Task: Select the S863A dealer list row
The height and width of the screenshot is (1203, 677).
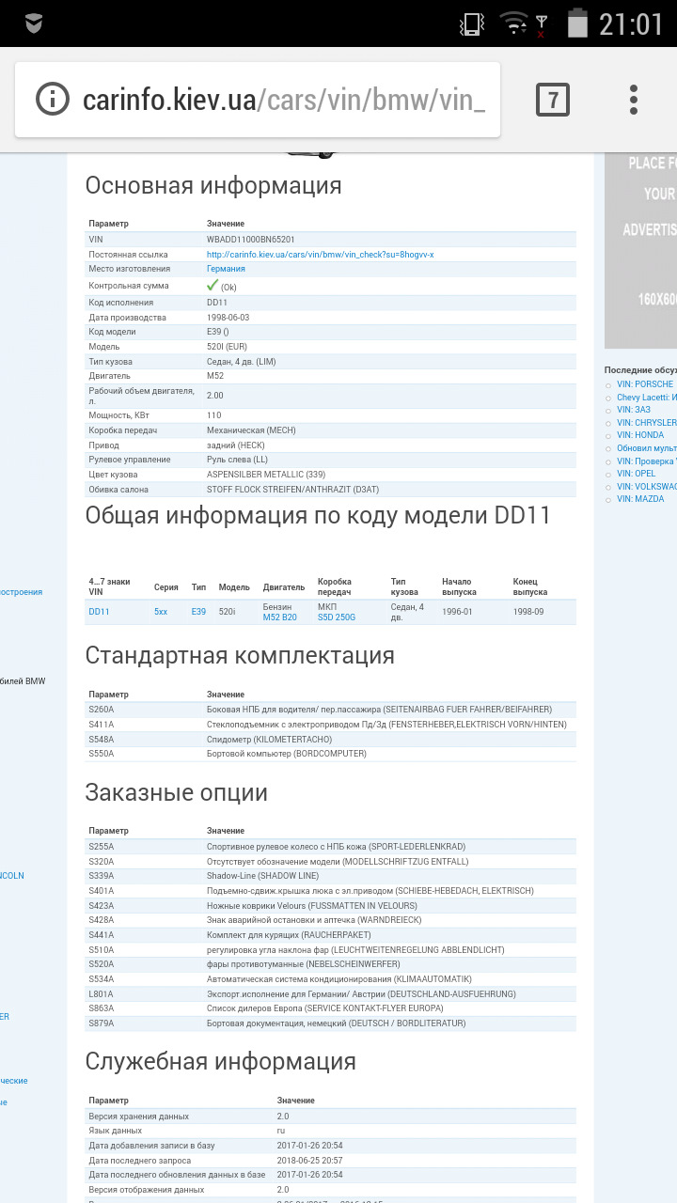Action: click(330, 1008)
